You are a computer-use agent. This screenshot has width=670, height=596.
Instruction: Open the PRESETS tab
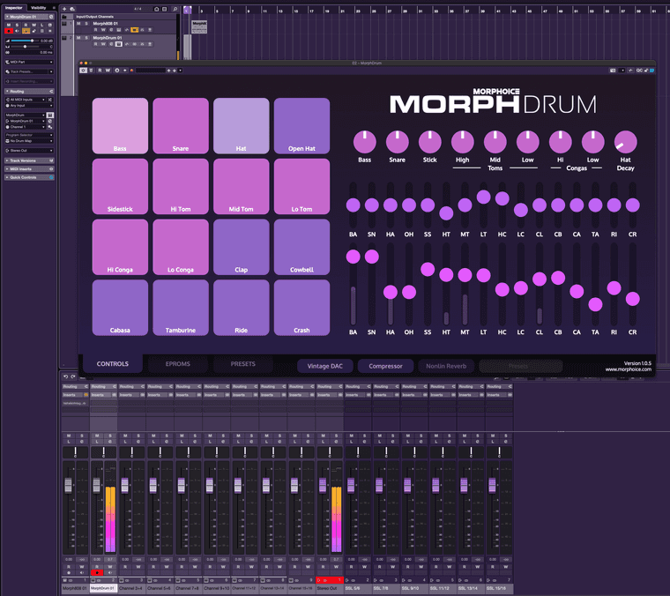point(242,364)
